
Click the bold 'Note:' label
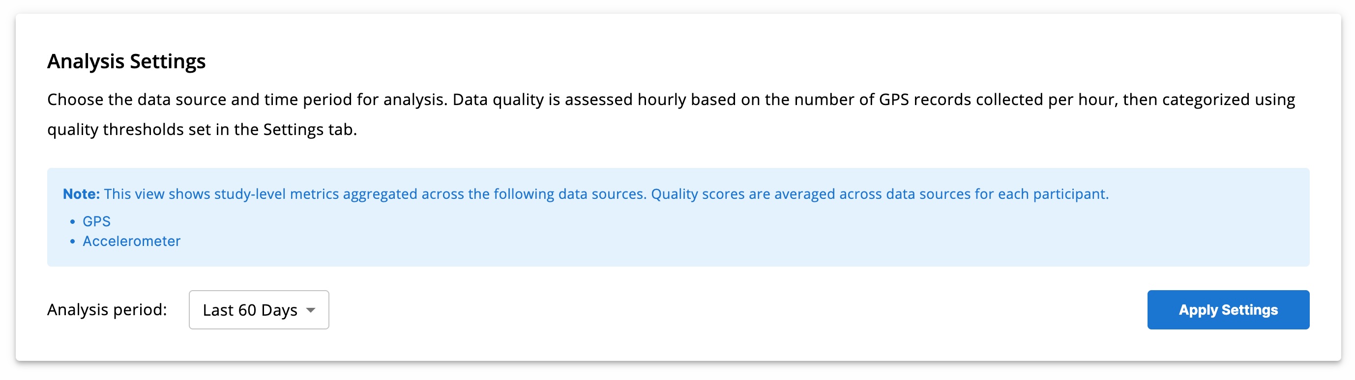(81, 194)
